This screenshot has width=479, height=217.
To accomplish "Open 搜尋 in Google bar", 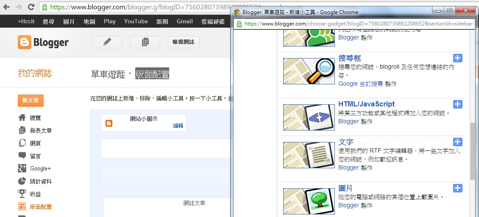I will (x=48, y=21).
